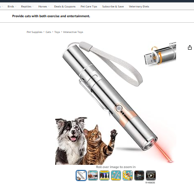
Task: Select the third thumbnail showing light modes
Action: [x=104, y=175]
